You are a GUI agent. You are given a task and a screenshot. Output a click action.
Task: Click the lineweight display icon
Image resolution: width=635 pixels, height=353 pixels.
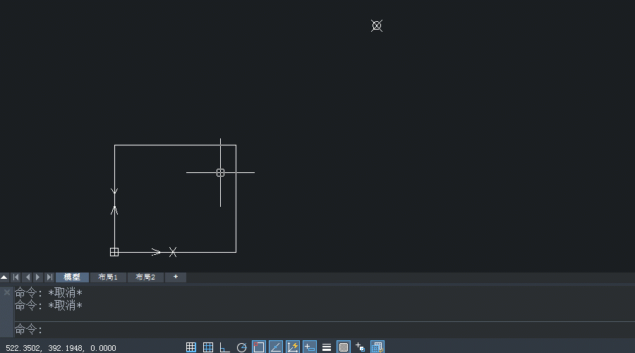[327, 347]
